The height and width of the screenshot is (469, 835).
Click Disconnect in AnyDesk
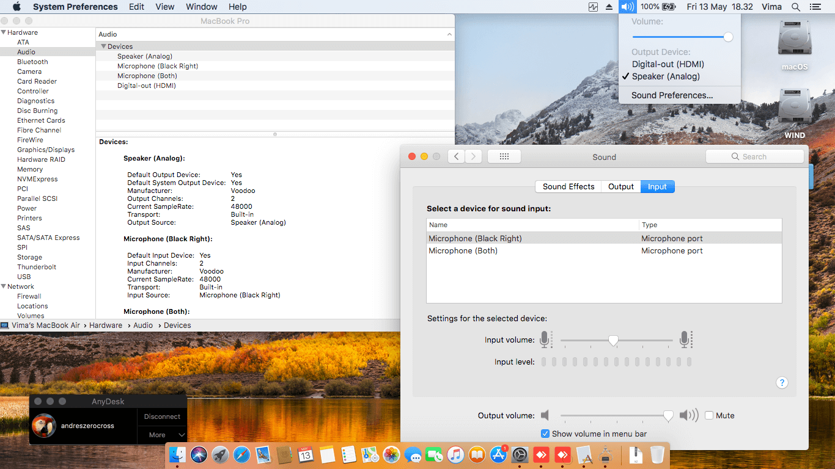162,416
